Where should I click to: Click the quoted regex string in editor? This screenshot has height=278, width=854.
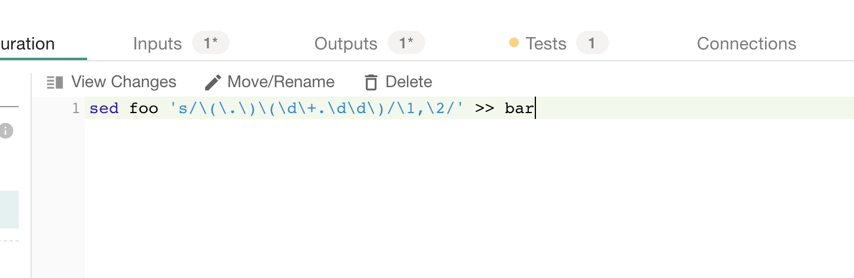coord(316,108)
